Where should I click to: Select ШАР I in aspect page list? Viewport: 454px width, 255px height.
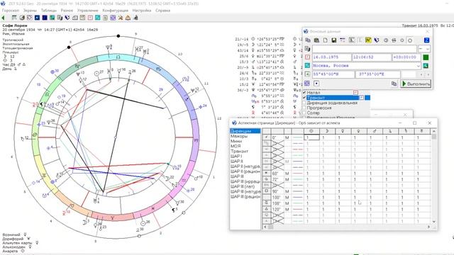pos(236,156)
